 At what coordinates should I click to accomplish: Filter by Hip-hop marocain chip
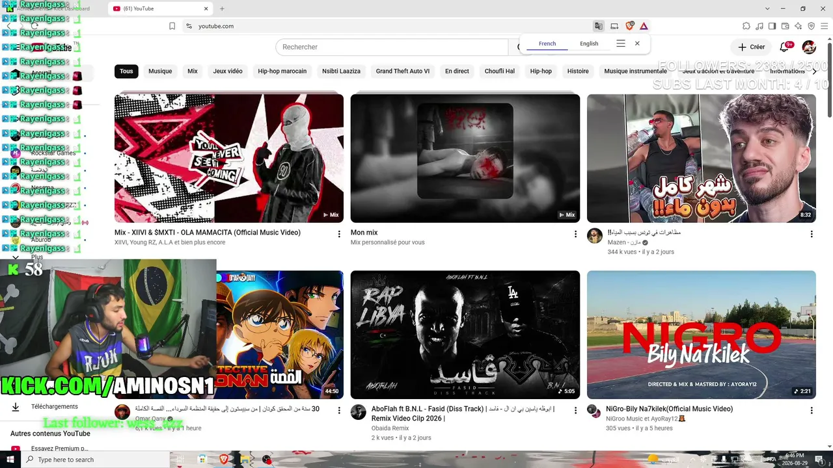pyautogui.click(x=282, y=71)
